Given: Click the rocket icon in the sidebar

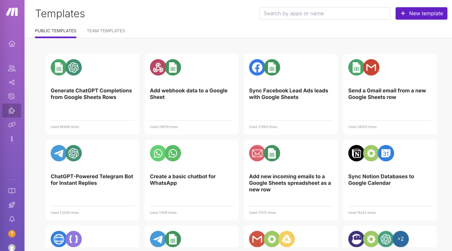Looking at the screenshot, I should tap(12, 205).
